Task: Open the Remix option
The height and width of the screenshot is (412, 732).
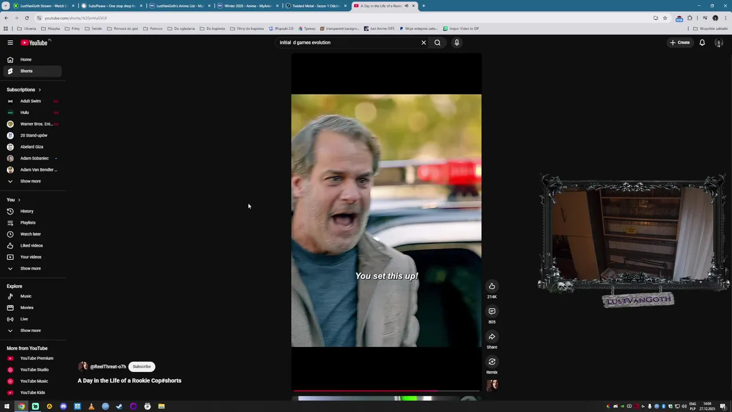Action: tap(492, 362)
